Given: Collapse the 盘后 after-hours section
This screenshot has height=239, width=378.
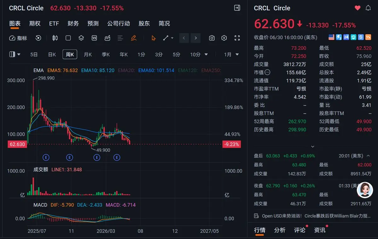Looking at the screenshot, I should point(368,156).
